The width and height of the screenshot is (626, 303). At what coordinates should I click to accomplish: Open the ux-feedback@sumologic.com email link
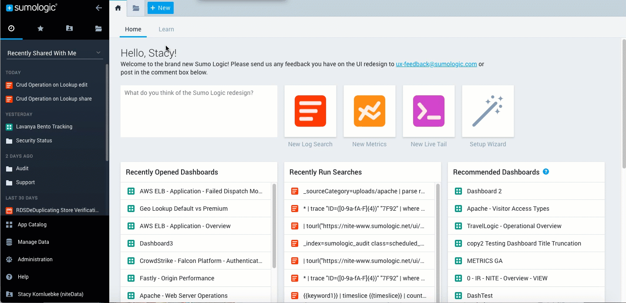point(436,64)
